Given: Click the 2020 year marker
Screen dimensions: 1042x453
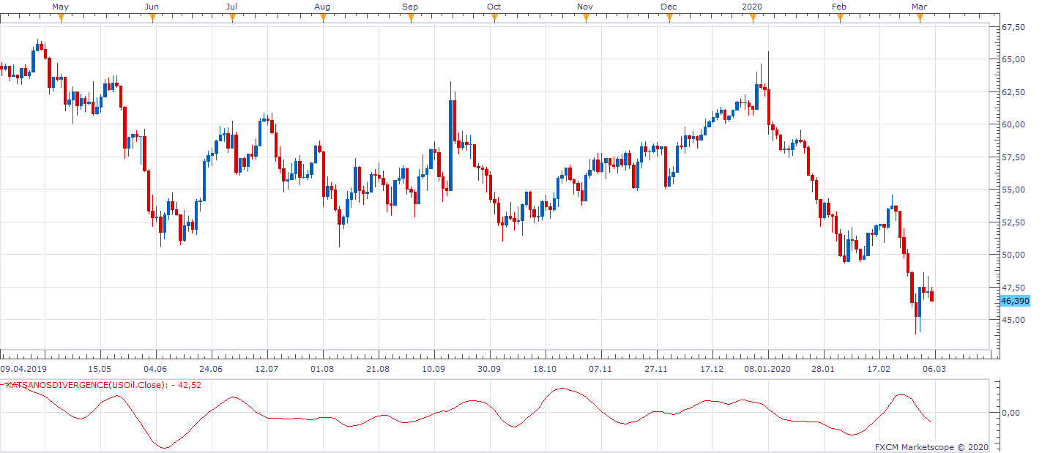Looking at the screenshot, I should 752,18.
